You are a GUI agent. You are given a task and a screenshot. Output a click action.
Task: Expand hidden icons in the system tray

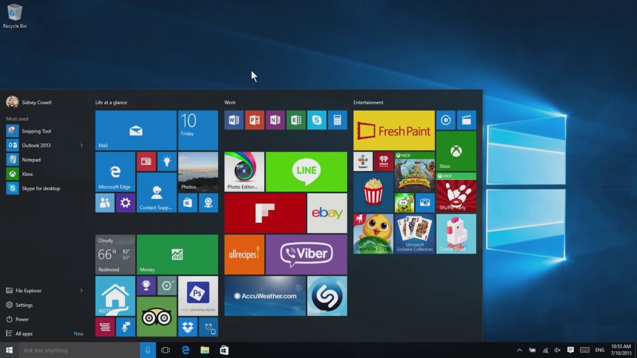pyautogui.click(x=519, y=350)
